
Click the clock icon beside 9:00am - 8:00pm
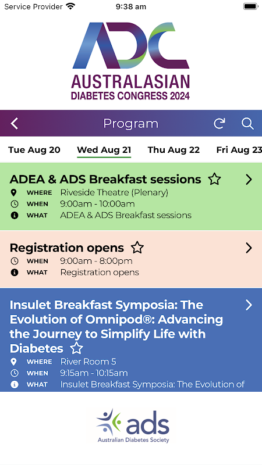tap(14, 261)
